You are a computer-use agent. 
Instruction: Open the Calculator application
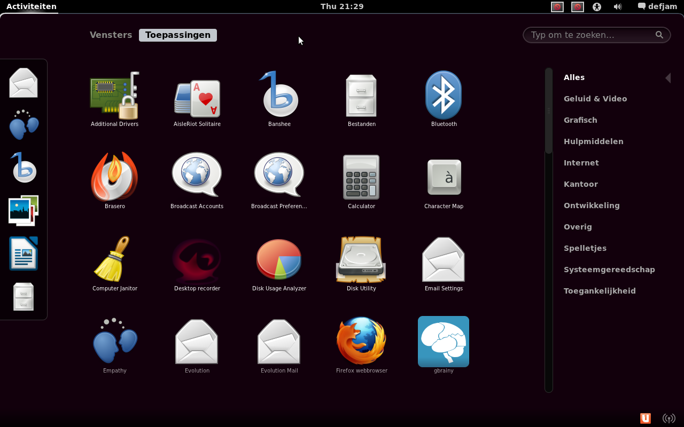point(361,177)
